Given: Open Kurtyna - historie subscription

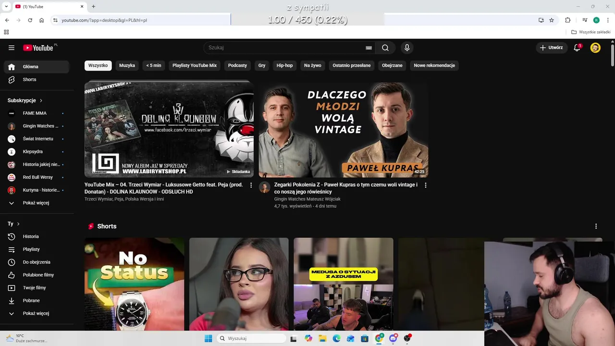Looking at the screenshot, I should pyautogui.click(x=37, y=190).
